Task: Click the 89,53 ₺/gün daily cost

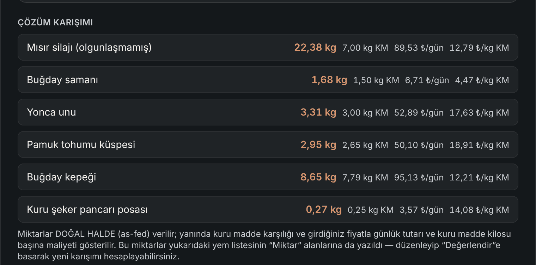Action: [419, 48]
